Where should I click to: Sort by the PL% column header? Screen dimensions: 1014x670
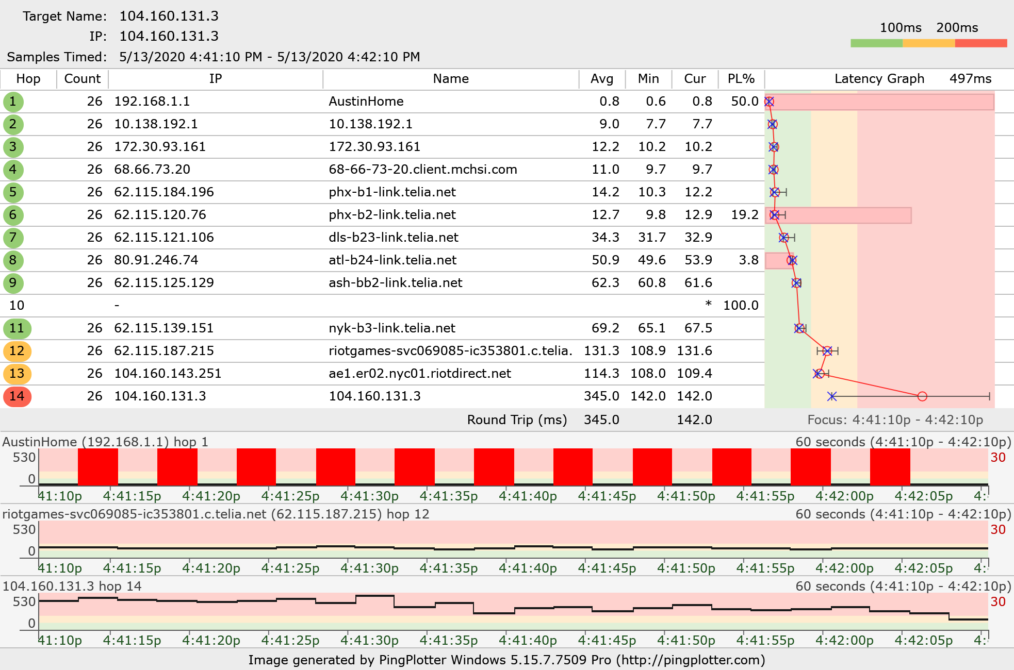click(741, 79)
